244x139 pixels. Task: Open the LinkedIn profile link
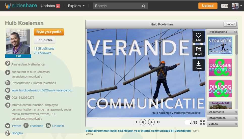[58, 126]
